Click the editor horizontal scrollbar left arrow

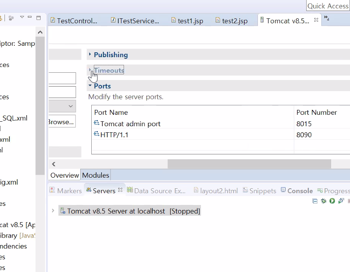click(54, 164)
